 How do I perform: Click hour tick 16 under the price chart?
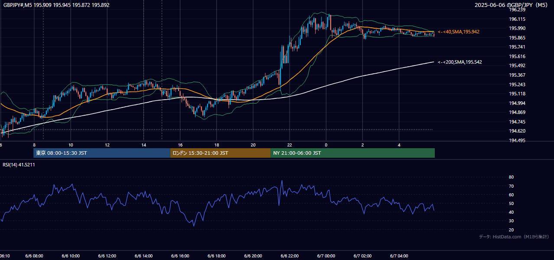[180, 145]
